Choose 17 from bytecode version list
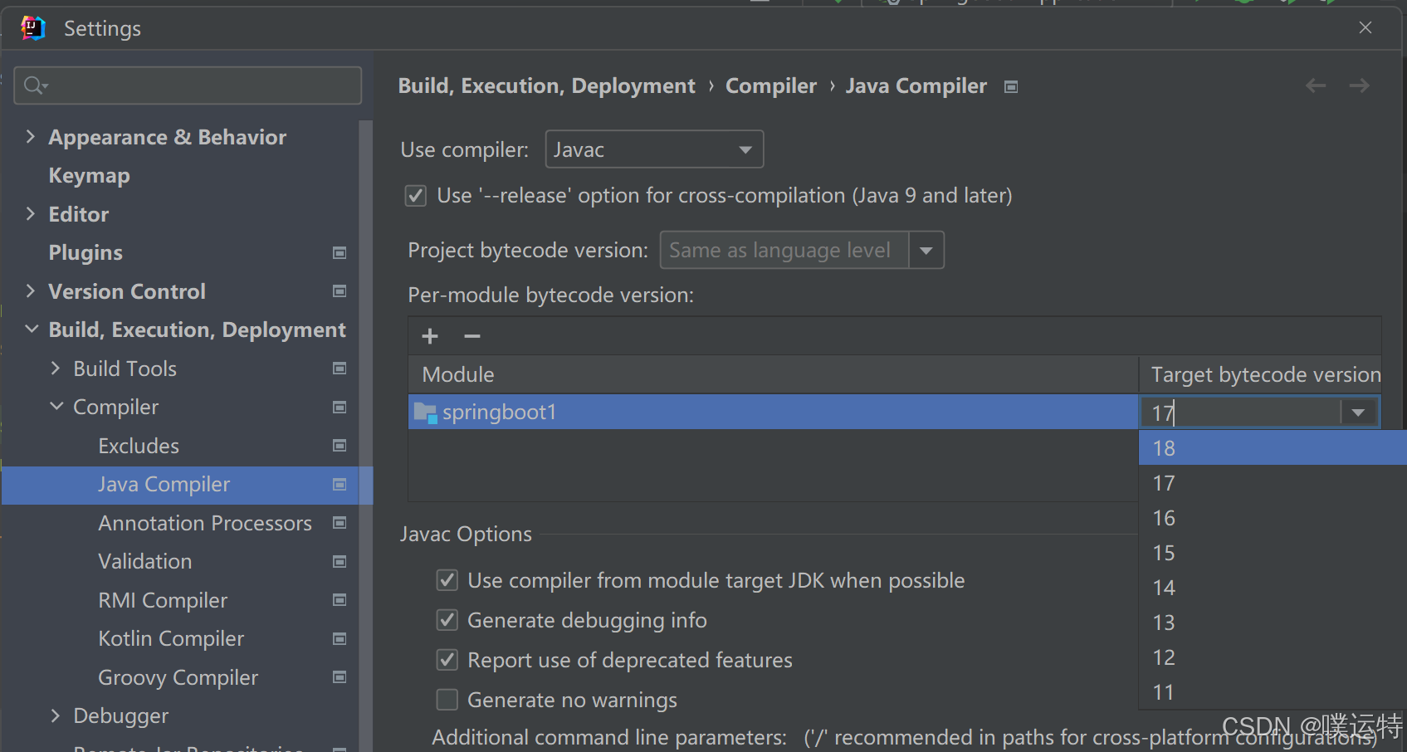This screenshot has width=1407, height=752. coord(1273,483)
